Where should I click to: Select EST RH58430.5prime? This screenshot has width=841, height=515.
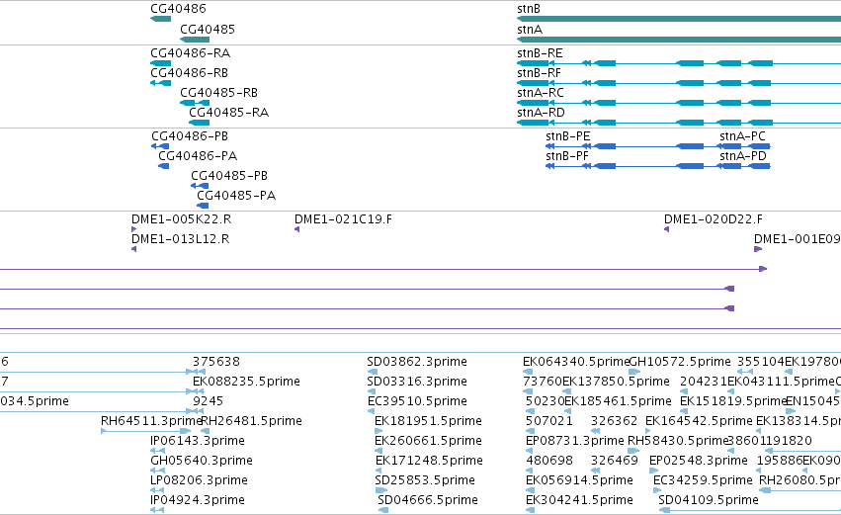tap(678, 441)
